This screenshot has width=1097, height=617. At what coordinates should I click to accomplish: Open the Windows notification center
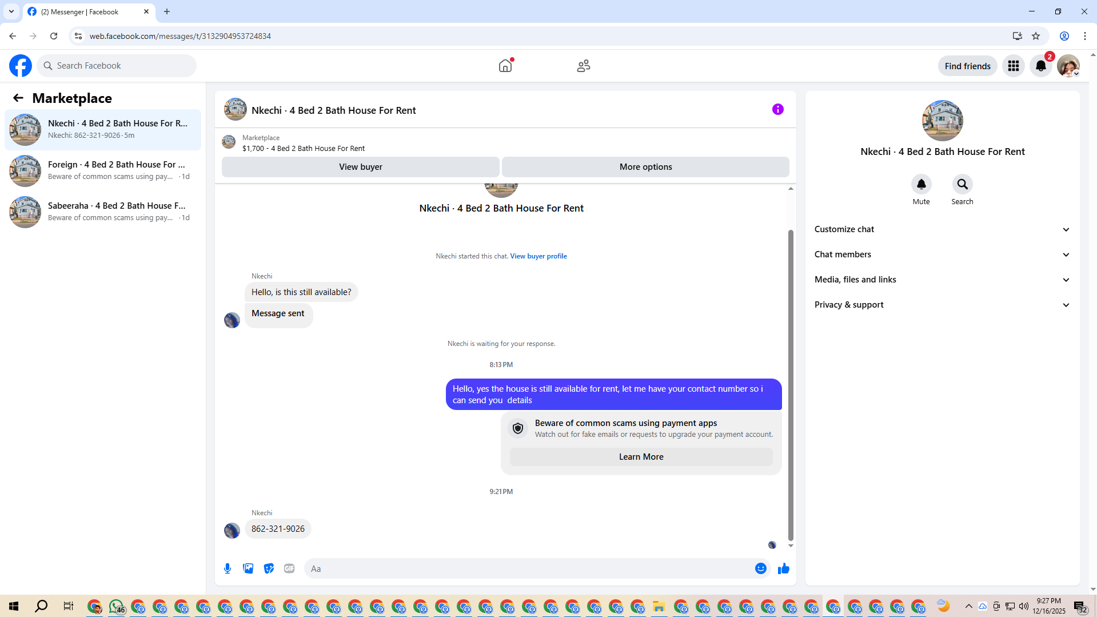(1080, 606)
